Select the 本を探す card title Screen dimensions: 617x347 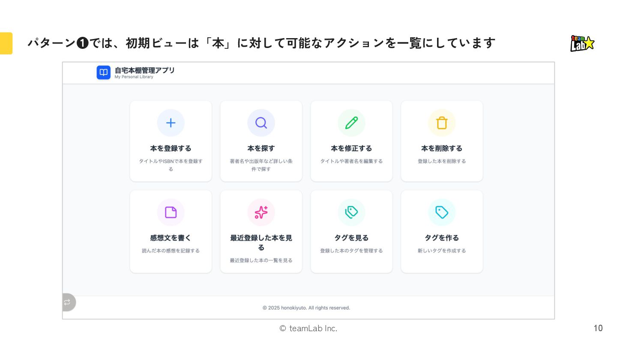coord(261,148)
